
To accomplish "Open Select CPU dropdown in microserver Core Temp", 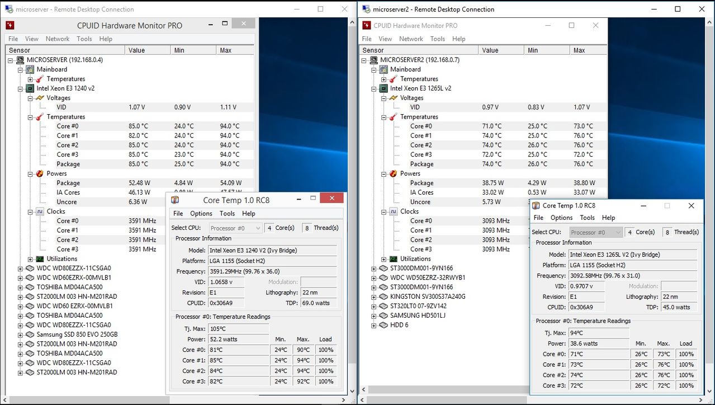I will coord(235,228).
